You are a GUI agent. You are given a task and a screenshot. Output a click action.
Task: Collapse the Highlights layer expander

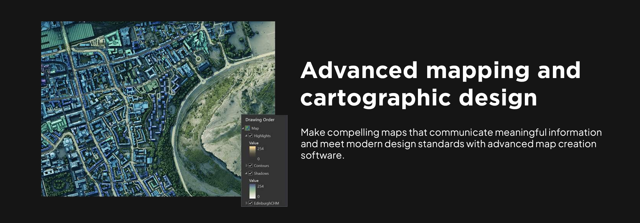(x=246, y=136)
